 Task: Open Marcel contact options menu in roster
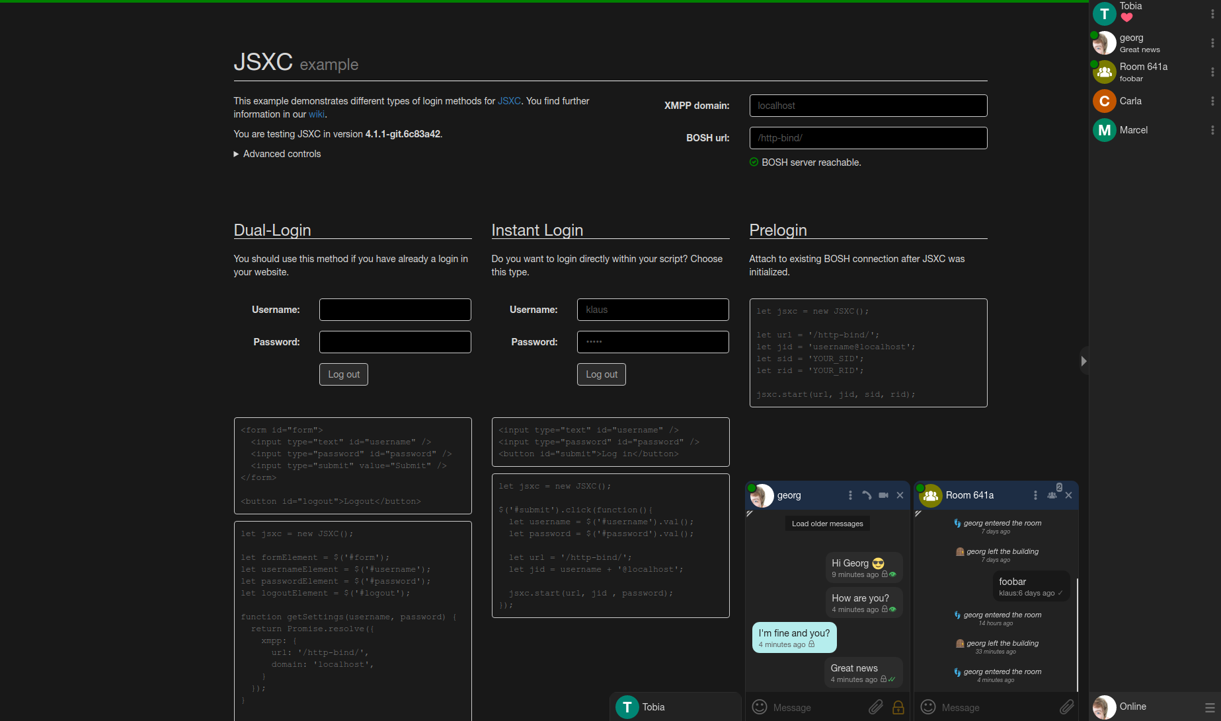point(1212,130)
